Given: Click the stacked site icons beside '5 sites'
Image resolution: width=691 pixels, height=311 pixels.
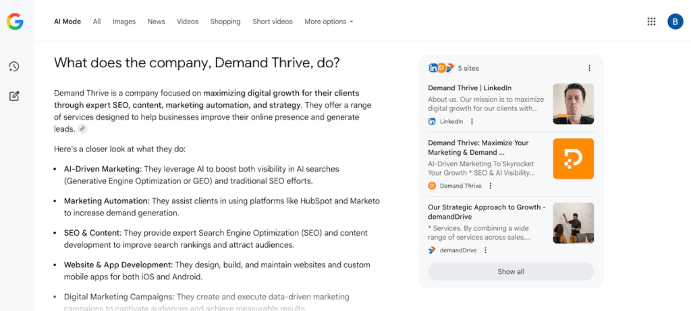Looking at the screenshot, I should (x=441, y=68).
